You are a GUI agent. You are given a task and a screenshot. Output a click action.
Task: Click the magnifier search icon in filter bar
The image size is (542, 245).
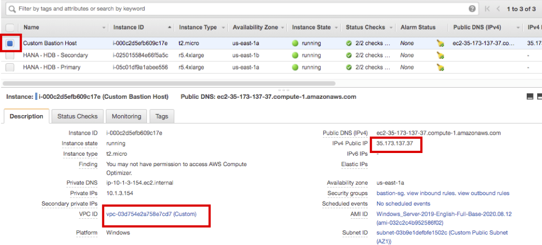12,9
